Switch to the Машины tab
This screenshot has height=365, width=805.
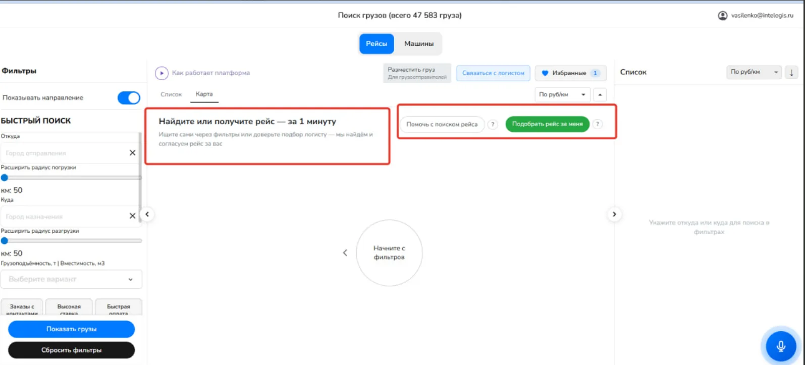click(x=418, y=44)
